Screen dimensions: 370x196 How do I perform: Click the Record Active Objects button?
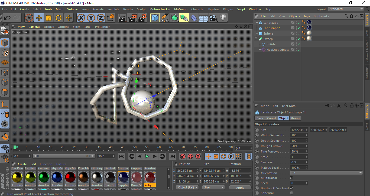tap(183, 156)
